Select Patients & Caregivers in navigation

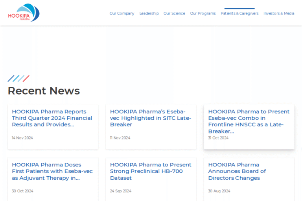pos(239,13)
